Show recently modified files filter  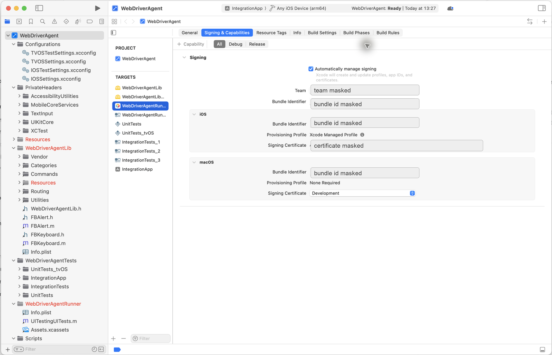tap(94, 349)
